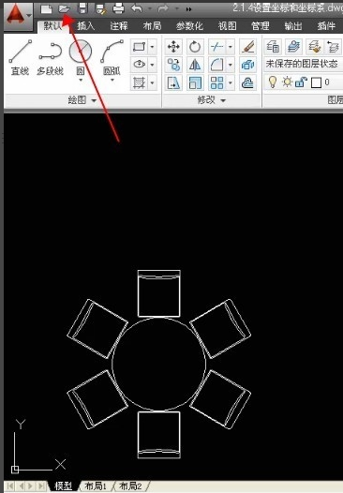Open the Fillet tool dropdown arrow
343x493 pixels.
click(x=231, y=65)
